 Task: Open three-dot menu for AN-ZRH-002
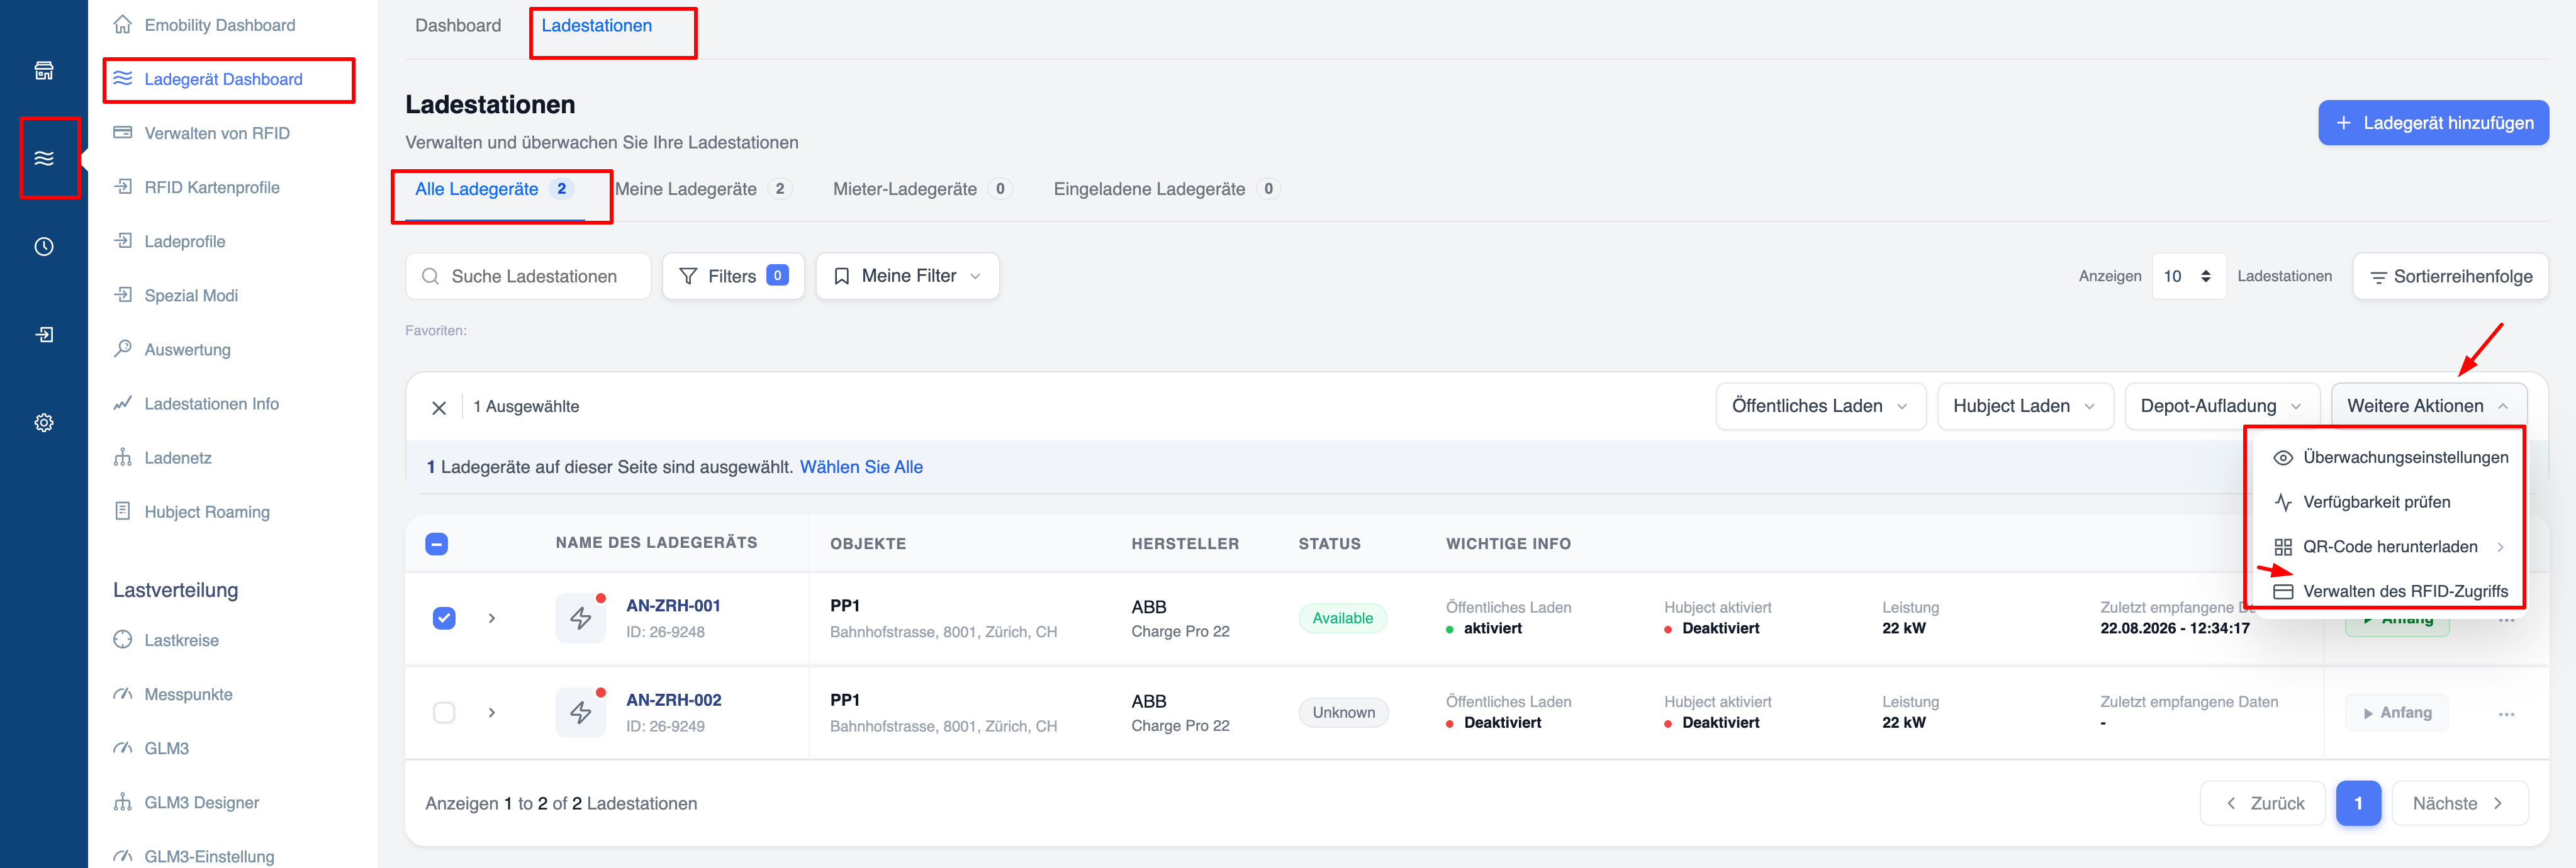pyautogui.click(x=2506, y=714)
